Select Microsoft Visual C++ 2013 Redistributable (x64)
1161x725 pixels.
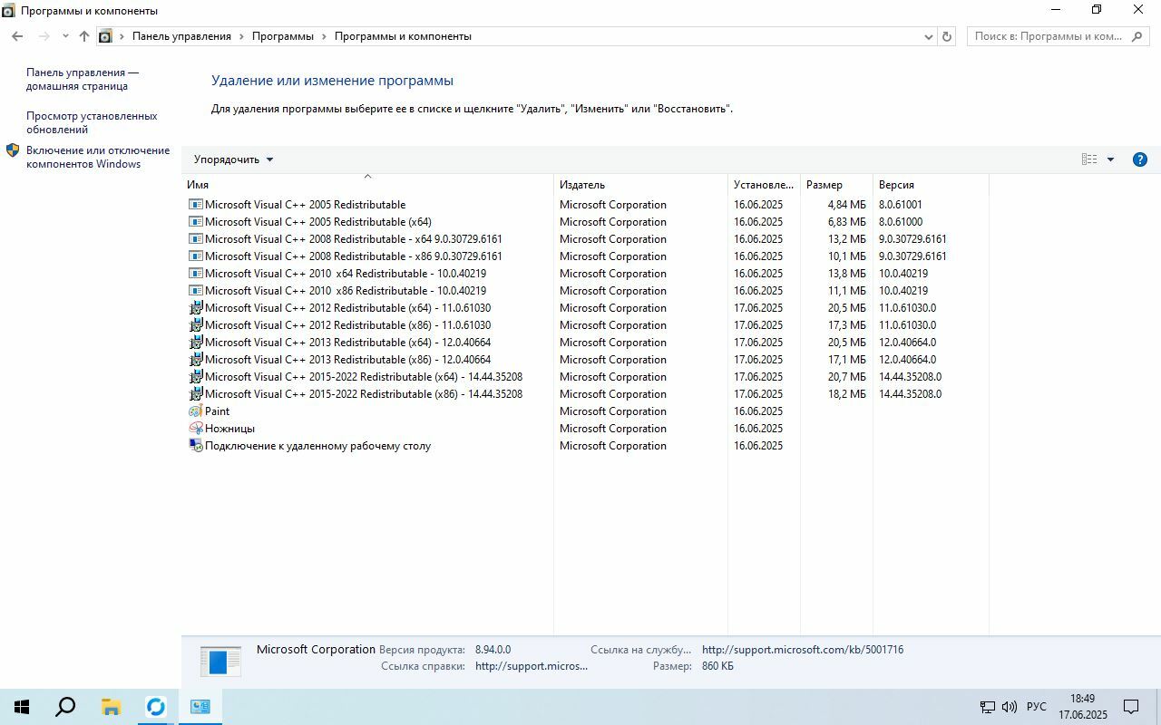click(347, 343)
